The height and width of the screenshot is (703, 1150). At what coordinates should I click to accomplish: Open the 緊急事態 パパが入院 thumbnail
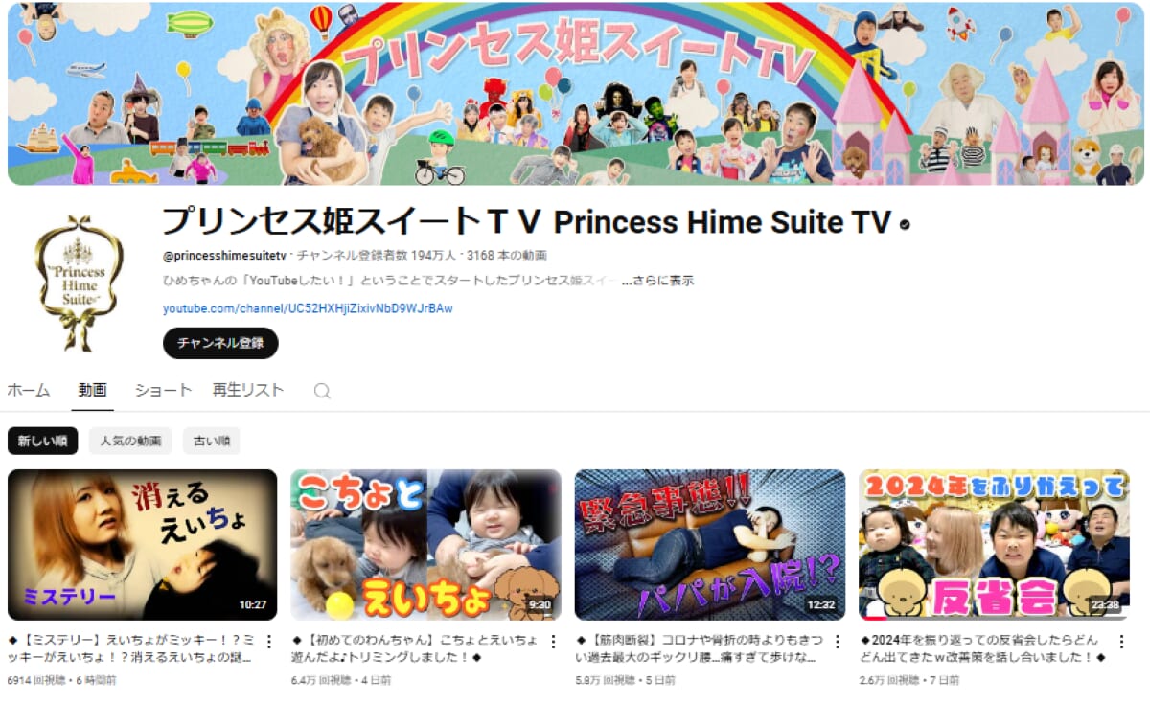(x=710, y=545)
